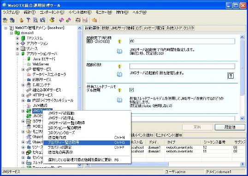Click sequence number cell 12
This screenshot has width=248, height=176.
click(217, 147)
